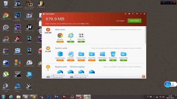Select the MS Product icon

(x=102, y=54)
